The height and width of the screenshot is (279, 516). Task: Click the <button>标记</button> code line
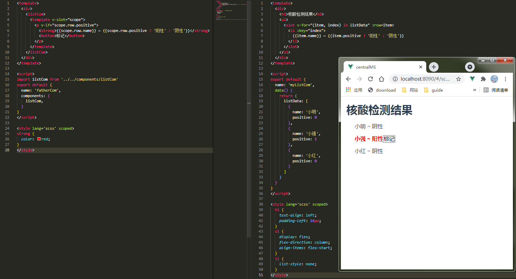(62, 36)
